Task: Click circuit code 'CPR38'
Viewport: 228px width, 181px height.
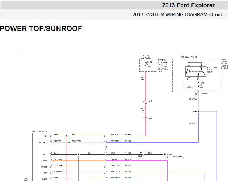Action: point(128,172)
